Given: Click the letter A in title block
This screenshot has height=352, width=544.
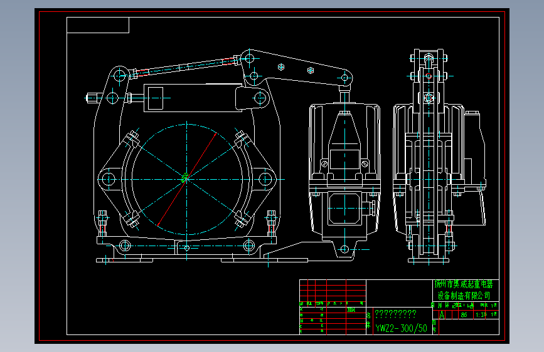Looking at the screenshot, I should click(x=442, y=315).
